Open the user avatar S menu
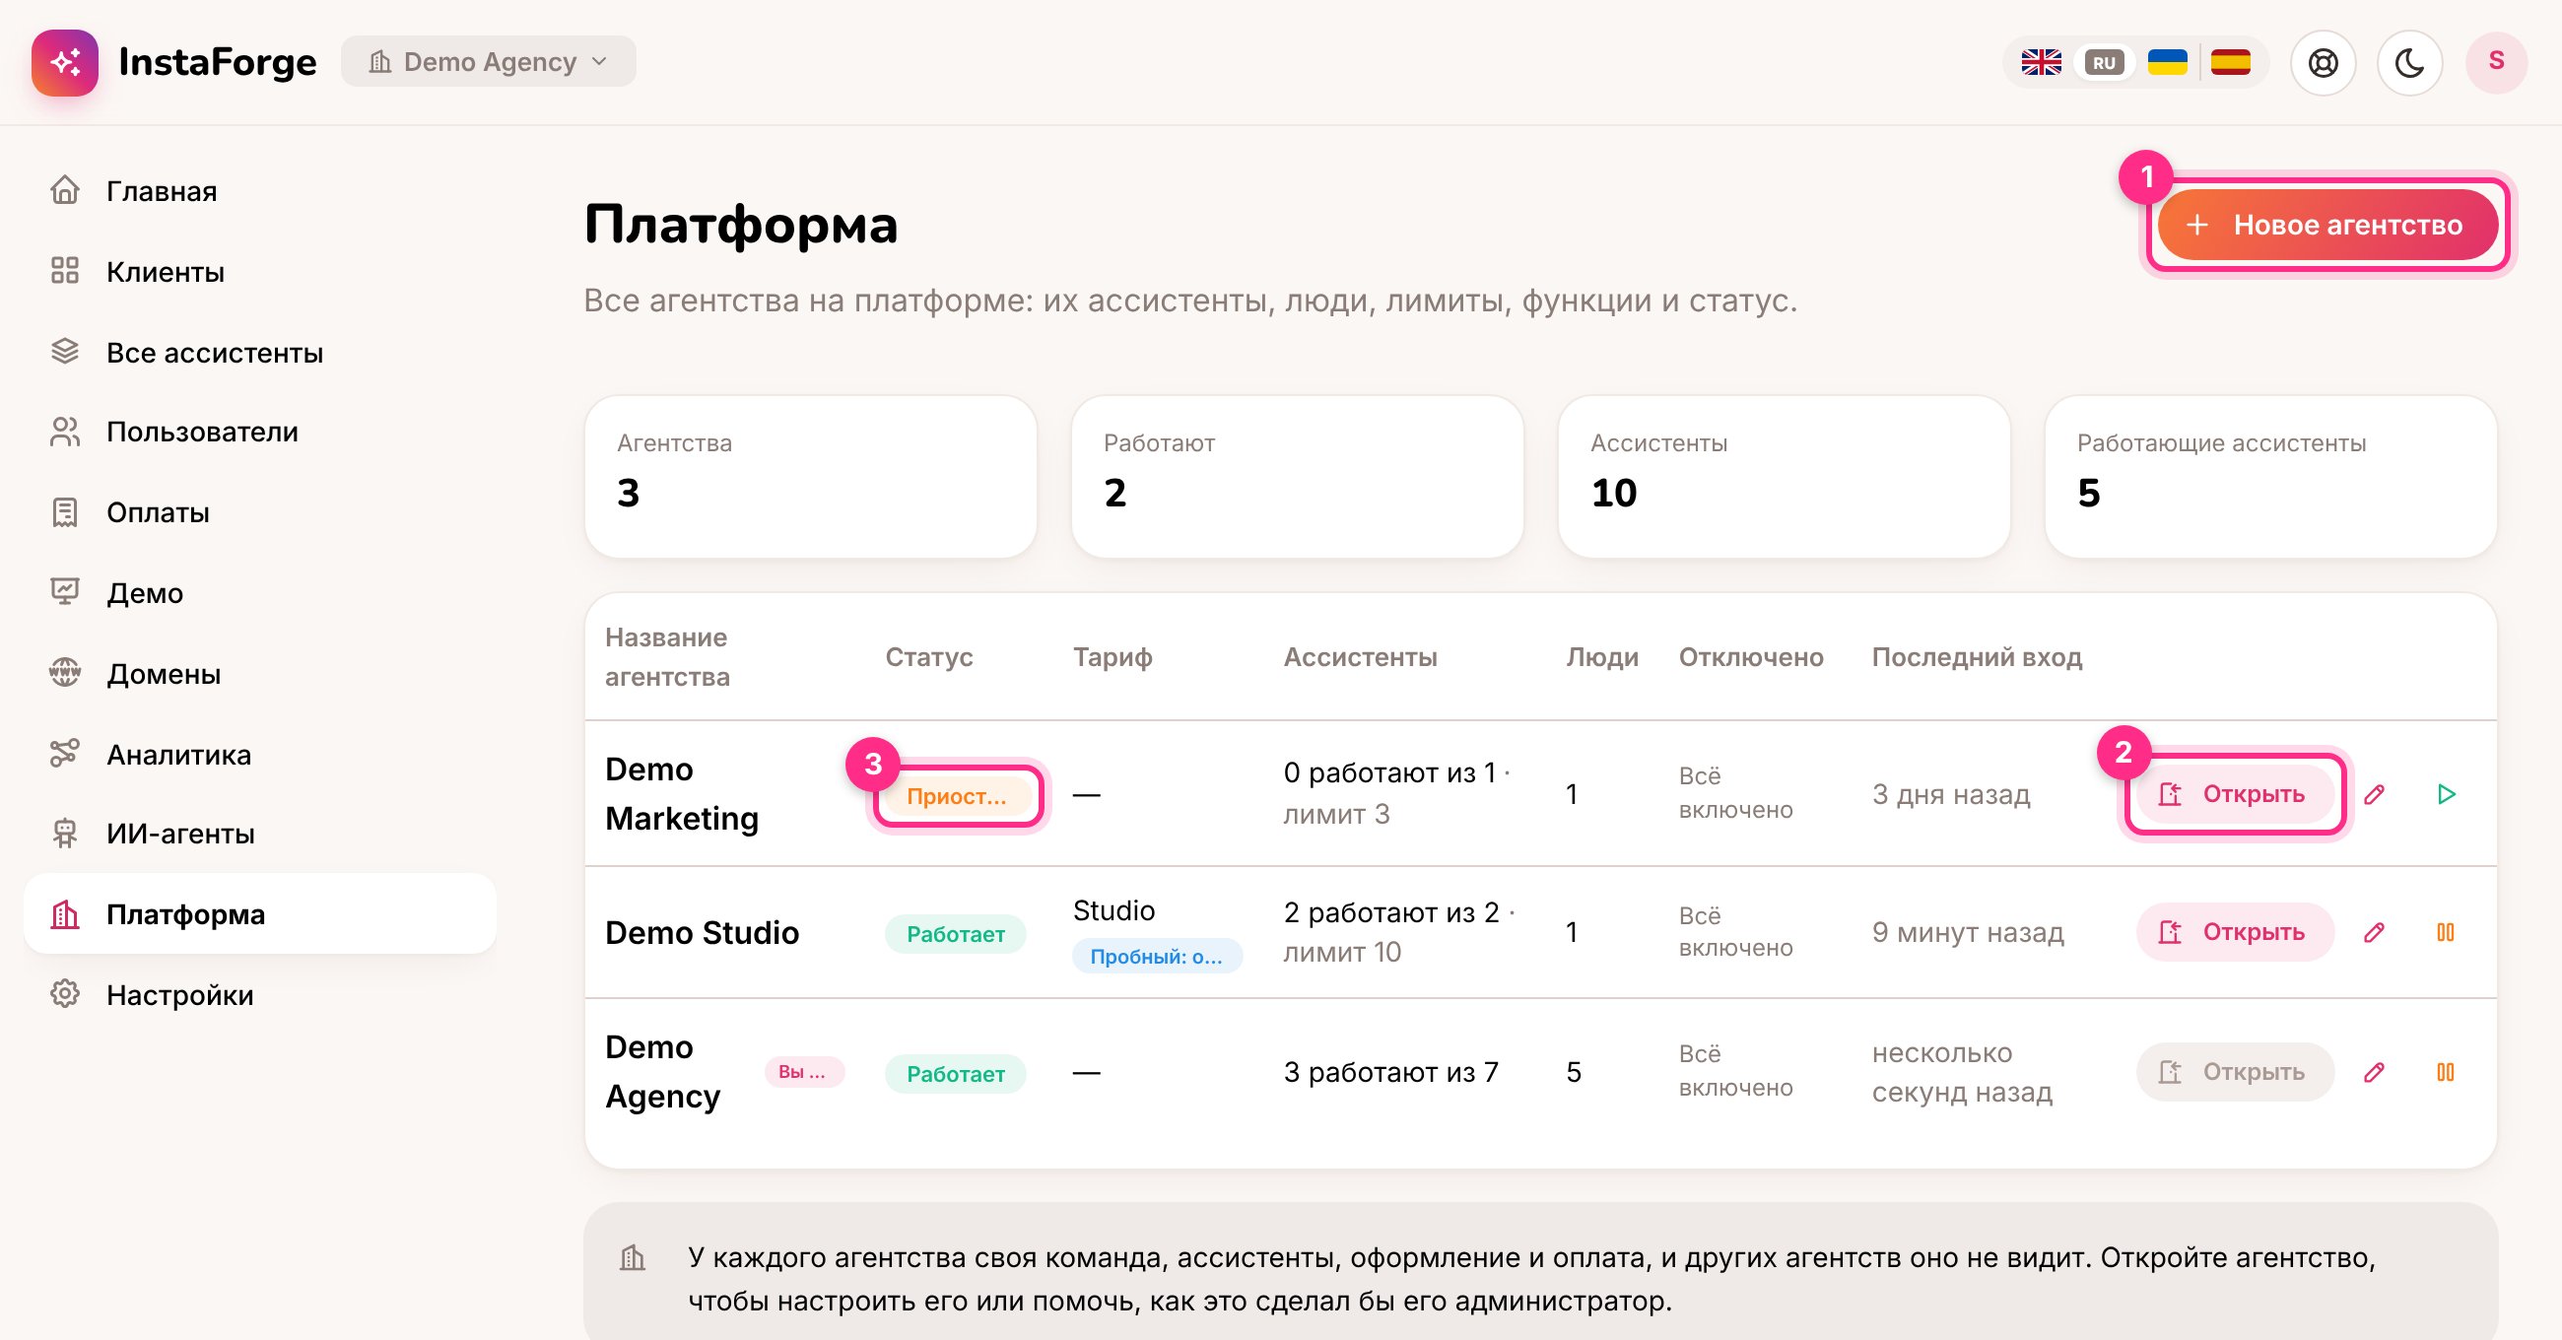The width and height of the screenshot is (2562, 1340). (x=2495, y=63)
